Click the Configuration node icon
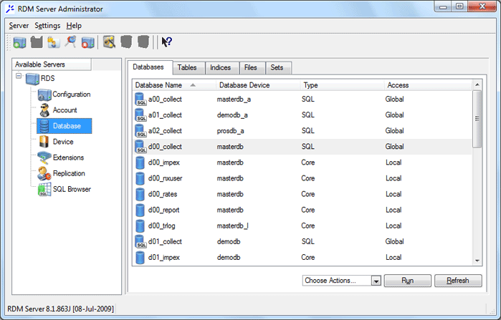The height and width of the screenshot is (320, 501). (x=44, y=94)
